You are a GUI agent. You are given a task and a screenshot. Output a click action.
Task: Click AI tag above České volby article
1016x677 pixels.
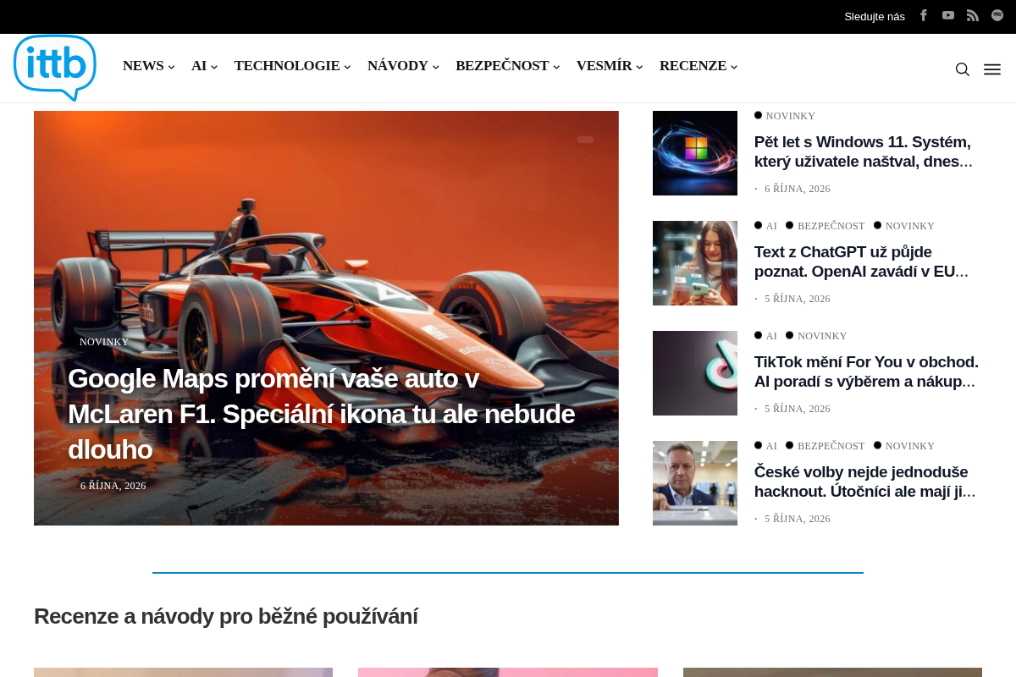pyautogui.click(x=771, y=446)
